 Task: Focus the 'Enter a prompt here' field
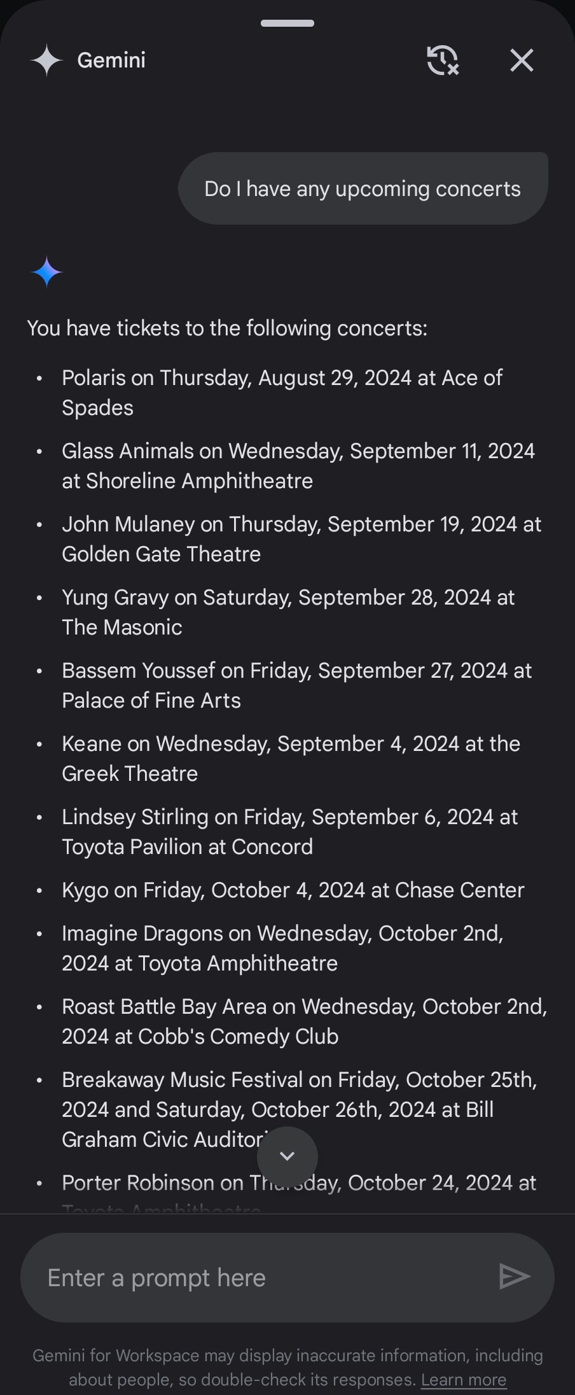pos(261,1277)
